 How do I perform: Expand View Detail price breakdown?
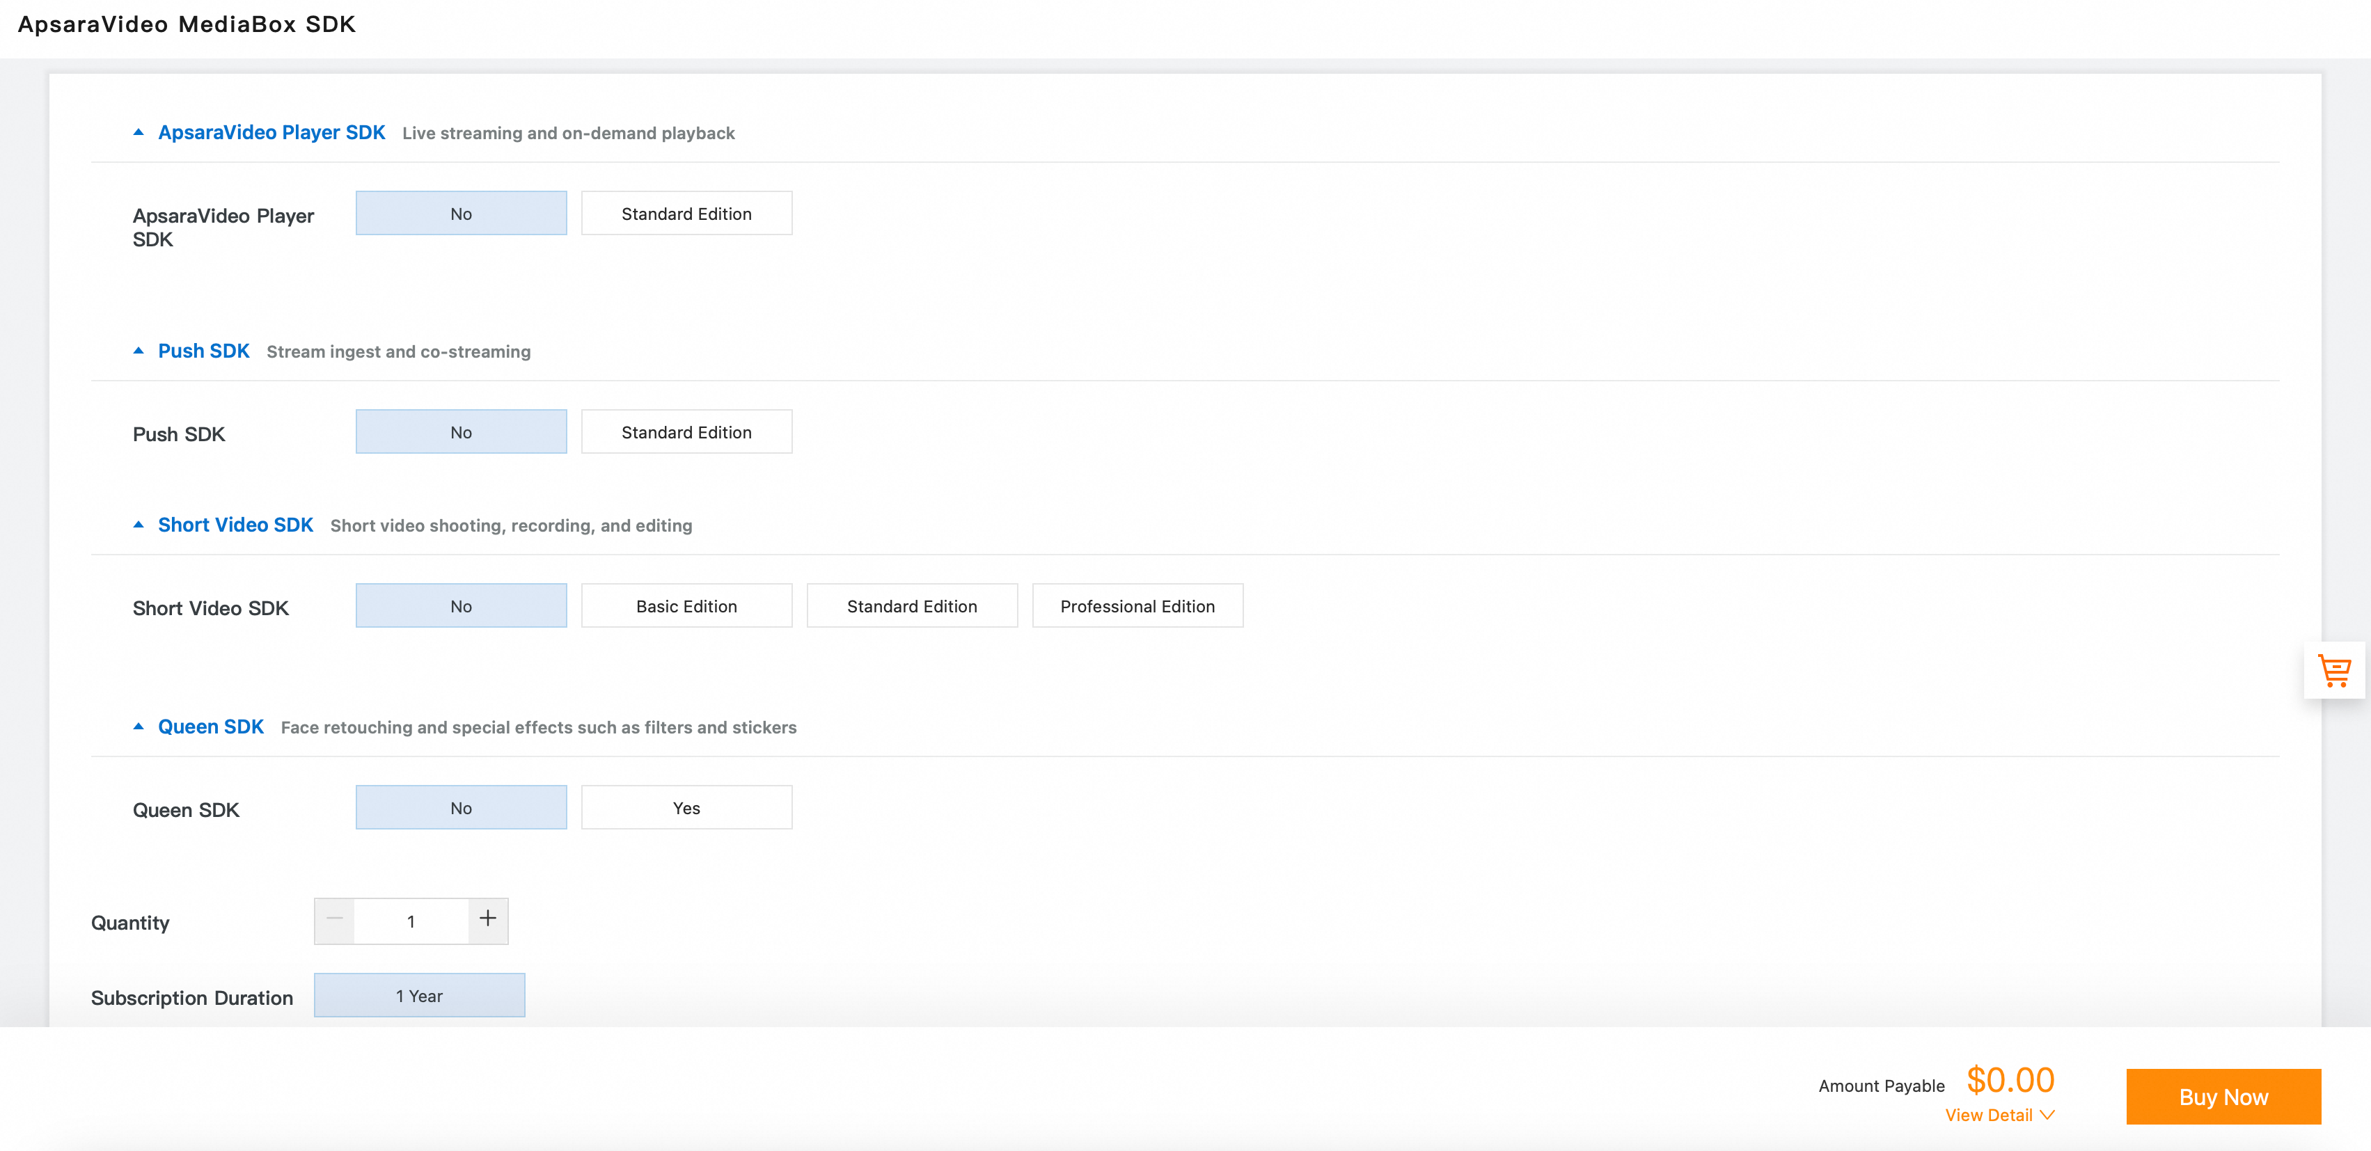pyautogui.click(x=1999, y=1114)
